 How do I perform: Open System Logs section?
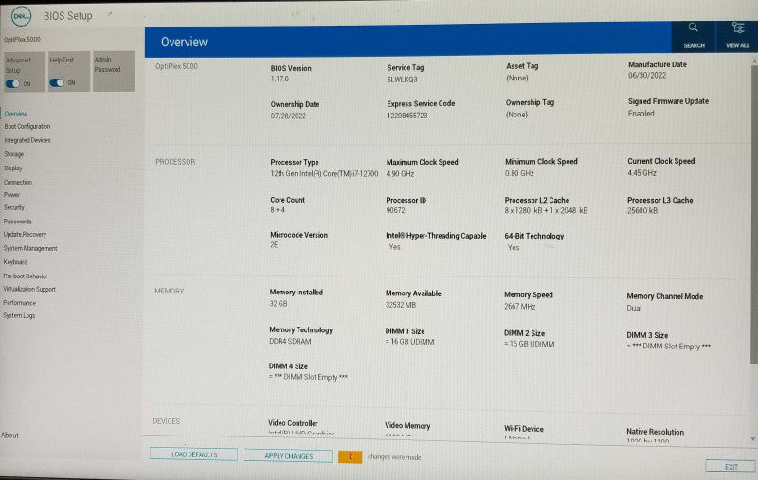pos(19,315)
